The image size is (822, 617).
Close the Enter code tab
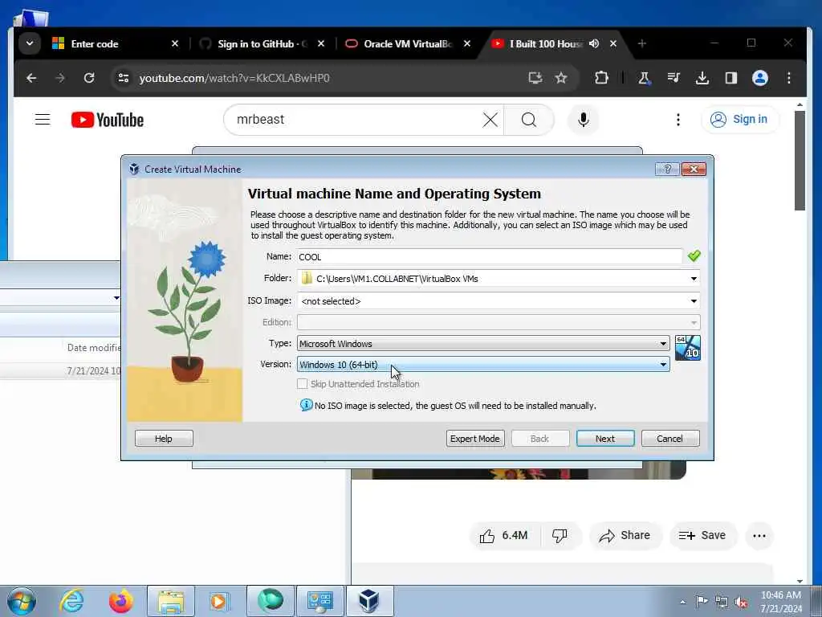click(x=175, y=43)
